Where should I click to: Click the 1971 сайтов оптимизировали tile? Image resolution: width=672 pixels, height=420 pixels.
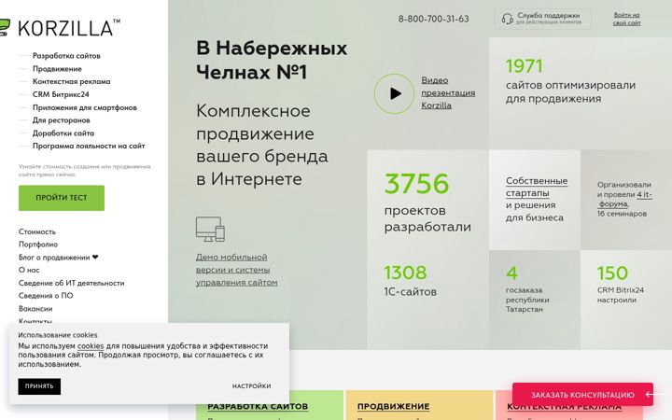[x=581, y=93]
